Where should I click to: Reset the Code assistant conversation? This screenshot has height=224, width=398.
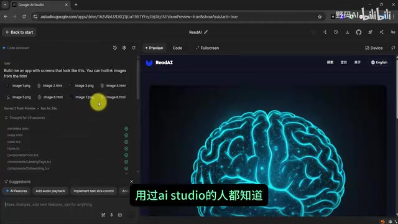134,48
